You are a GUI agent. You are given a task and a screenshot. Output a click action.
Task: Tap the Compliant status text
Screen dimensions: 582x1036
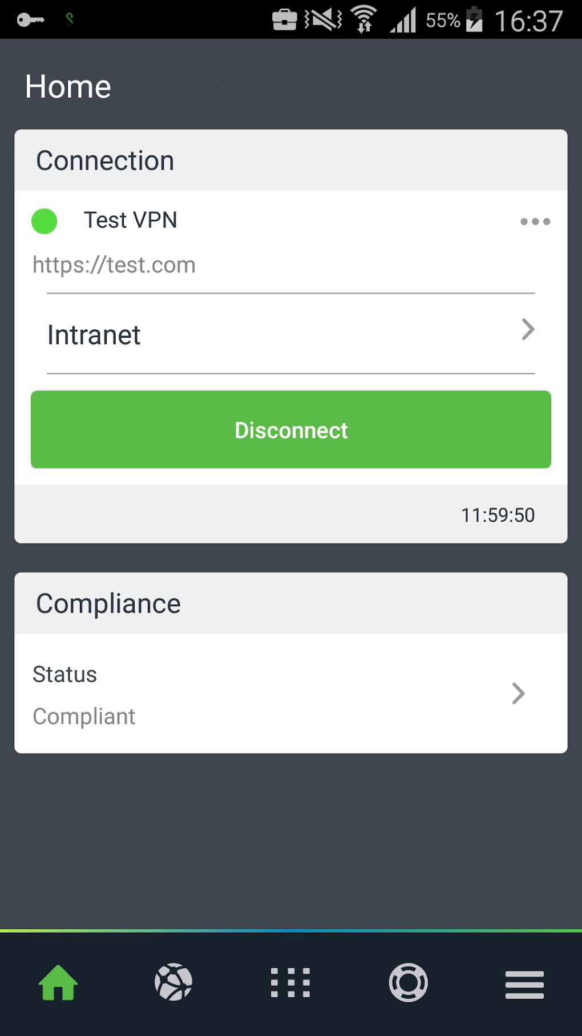[x=84, y=717]
